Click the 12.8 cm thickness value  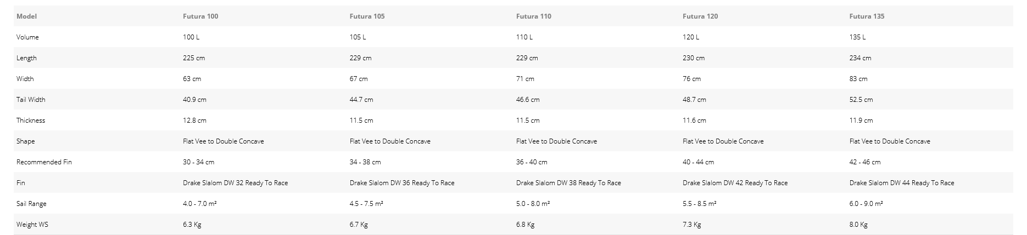(194, 121)
